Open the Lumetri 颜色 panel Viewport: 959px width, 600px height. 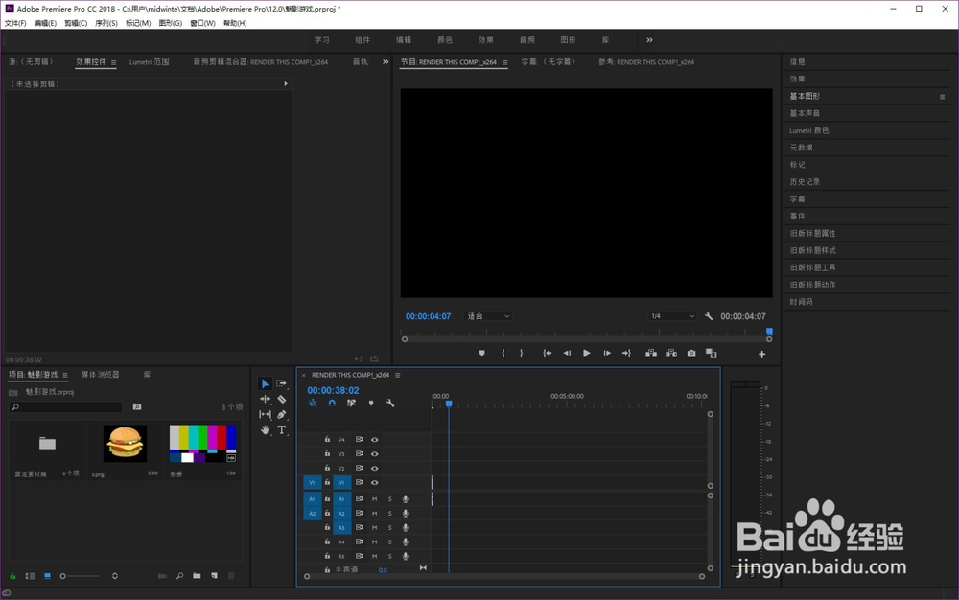[809, 130]
